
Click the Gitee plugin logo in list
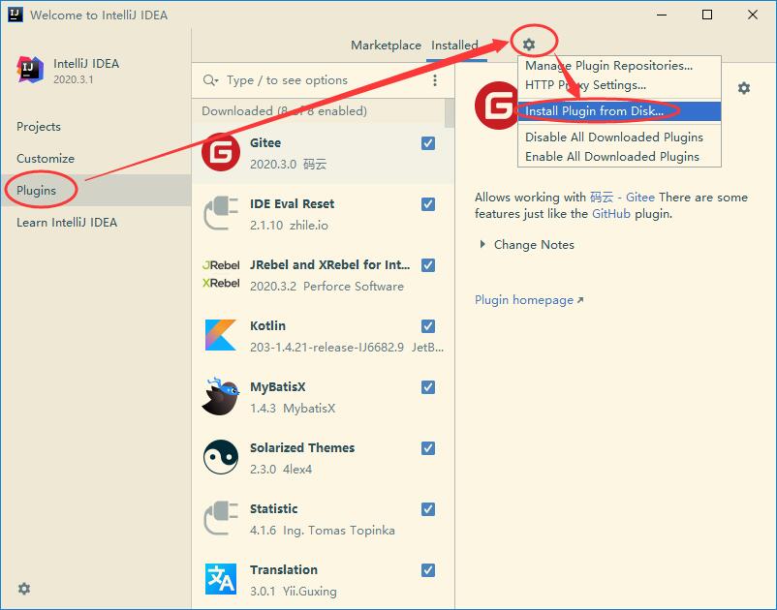pos(221,153)
